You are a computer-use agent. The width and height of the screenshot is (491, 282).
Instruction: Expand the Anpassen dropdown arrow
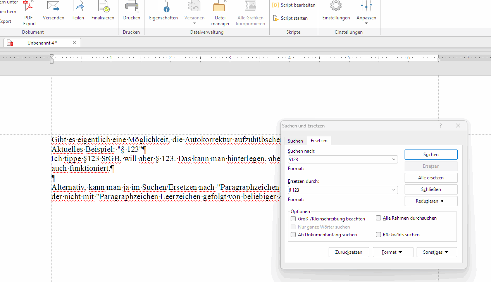click(x=366, y=24)
